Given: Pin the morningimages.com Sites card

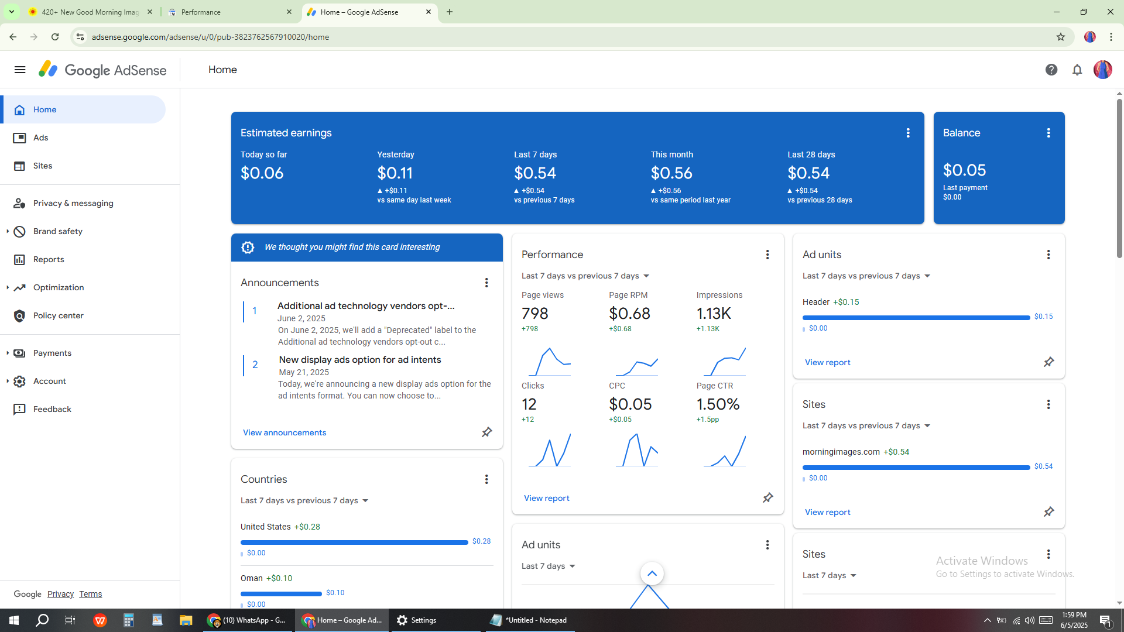Looking at the screenshot, I should point(1049,512).
